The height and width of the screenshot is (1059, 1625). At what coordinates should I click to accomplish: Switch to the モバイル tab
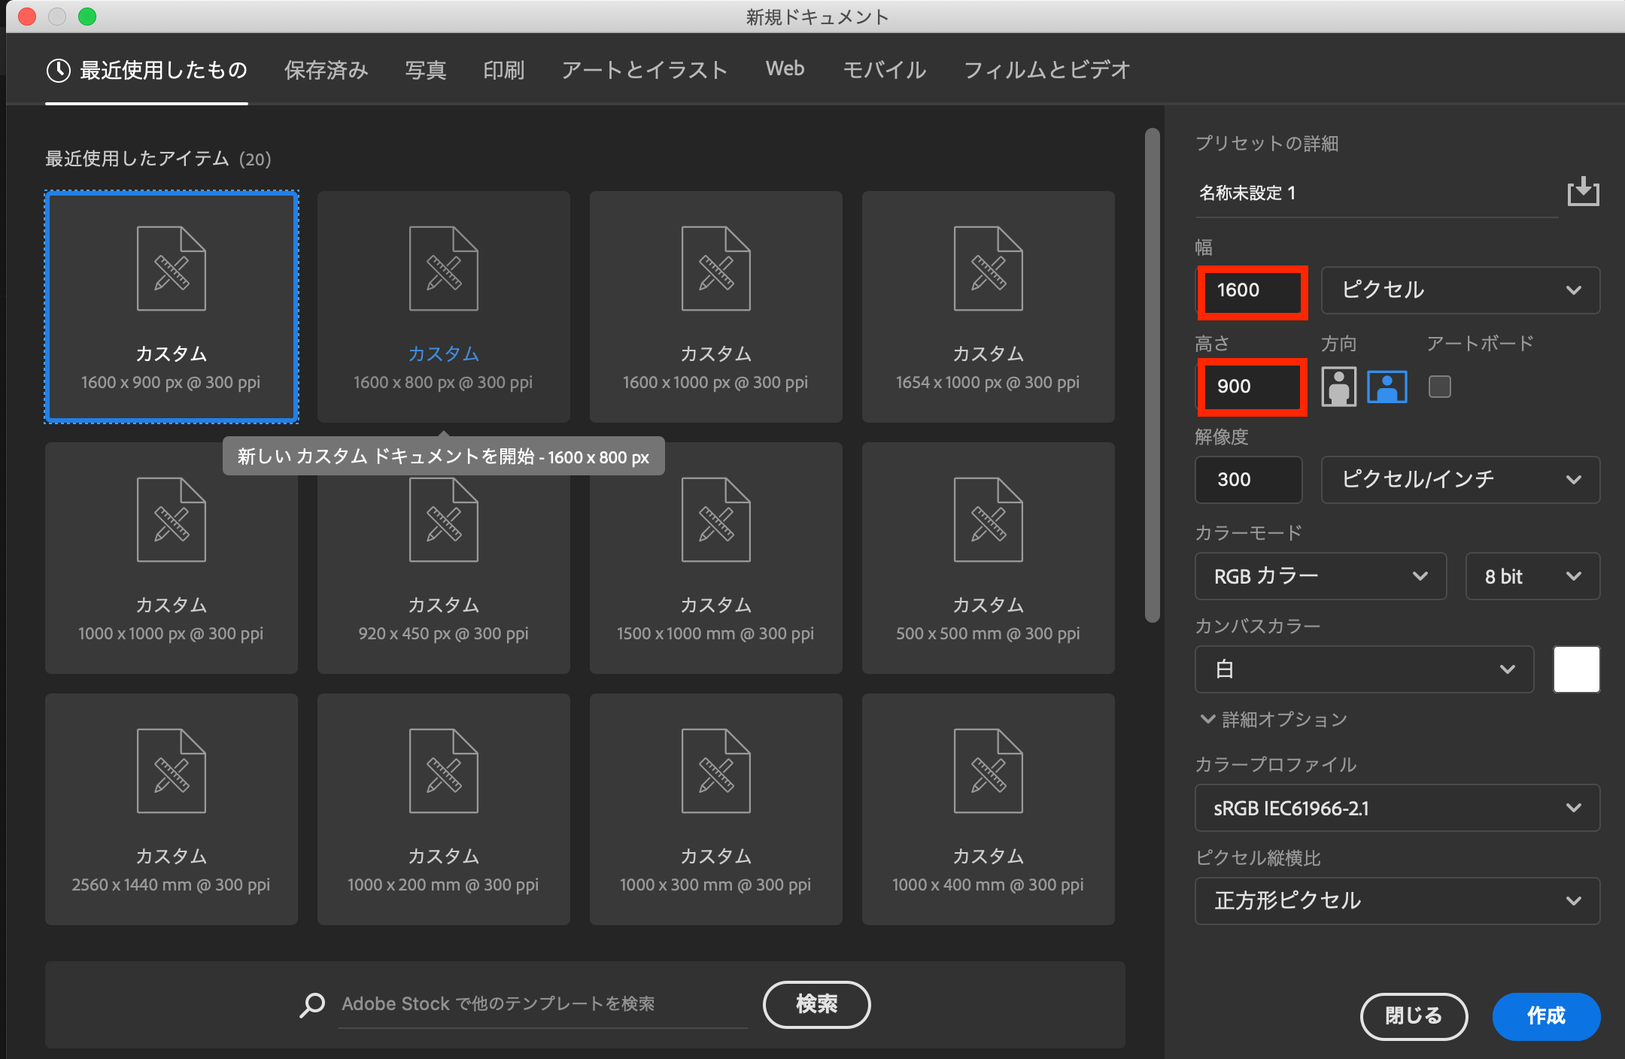pos(885,71)
